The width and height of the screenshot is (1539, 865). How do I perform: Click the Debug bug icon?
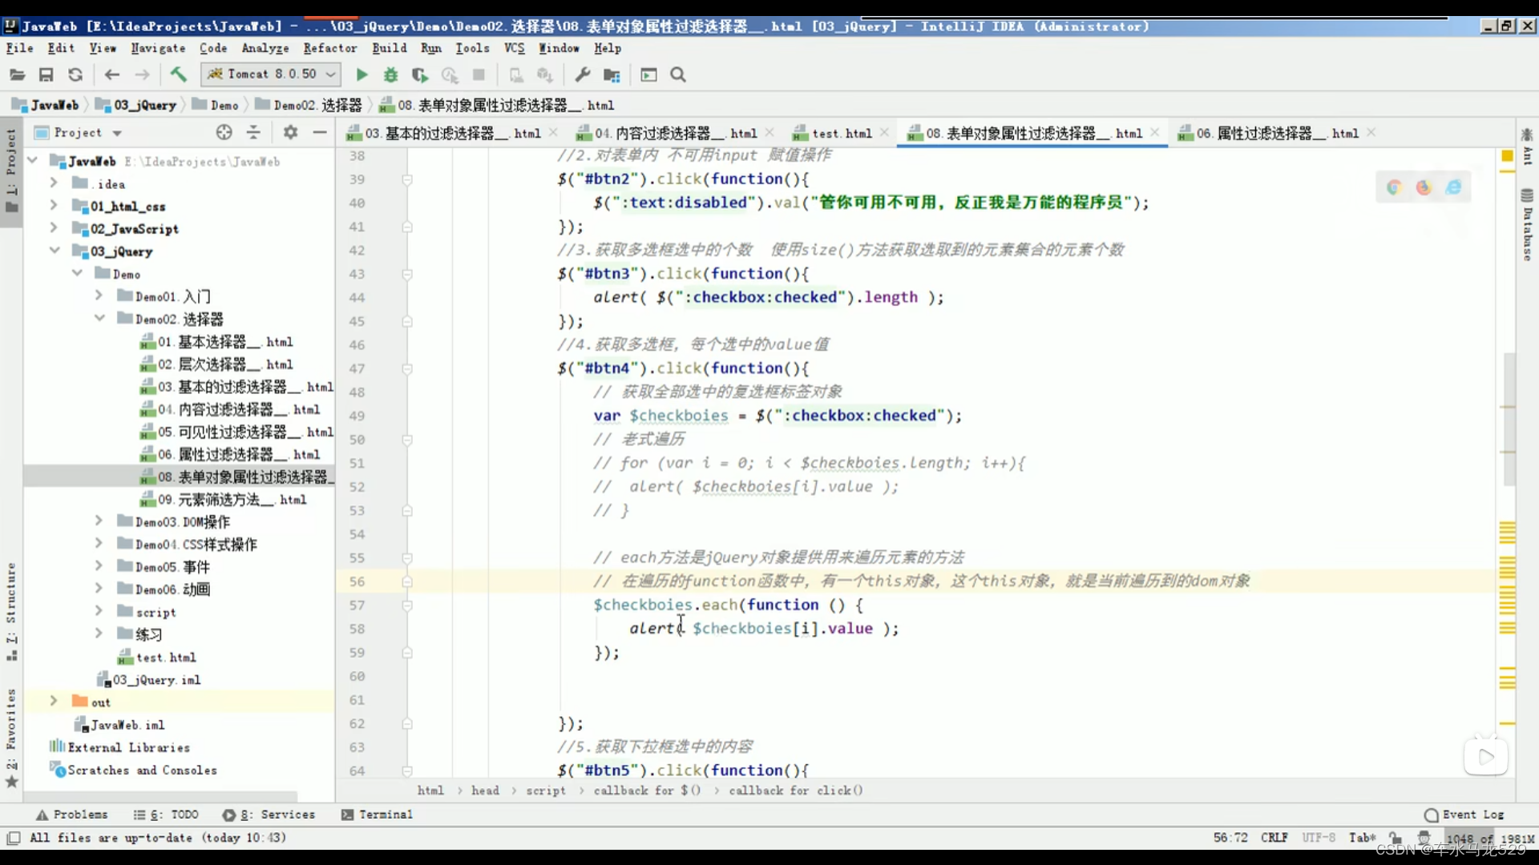(x=390, y=74)
